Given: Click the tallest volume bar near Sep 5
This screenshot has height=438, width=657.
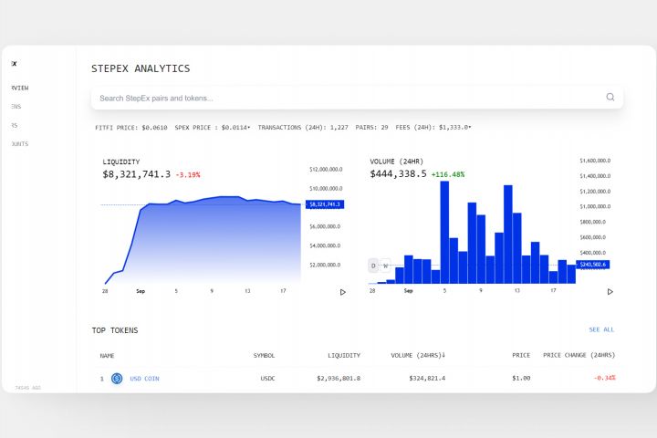Looking at the screenshot, I should tap(444, 232).
